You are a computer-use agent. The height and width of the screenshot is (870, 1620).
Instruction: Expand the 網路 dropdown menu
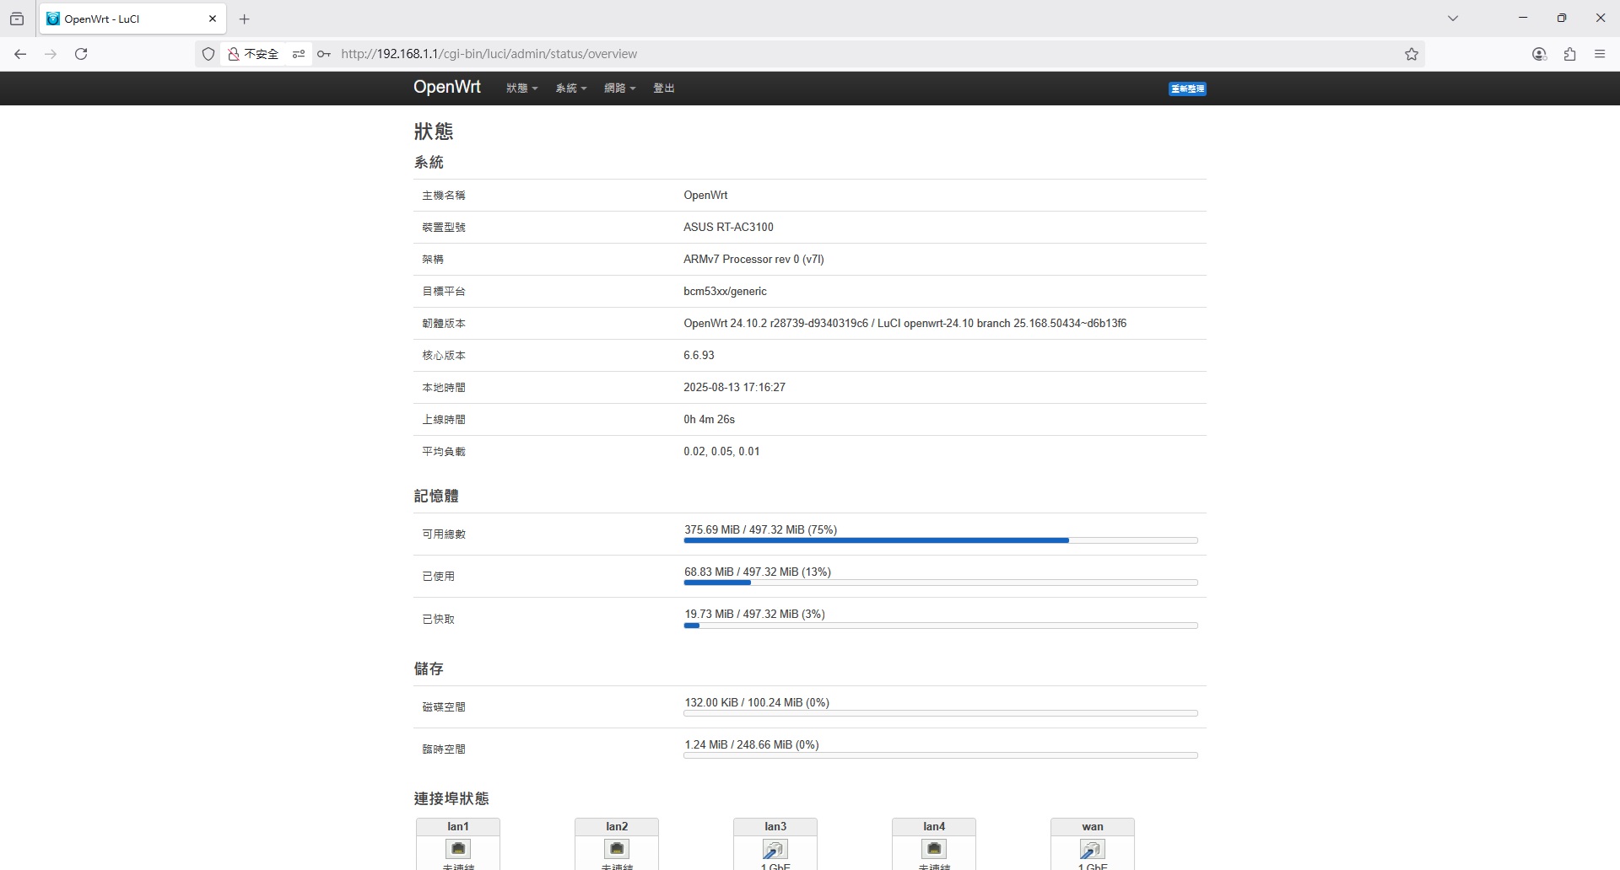click(x=619, y=89)
